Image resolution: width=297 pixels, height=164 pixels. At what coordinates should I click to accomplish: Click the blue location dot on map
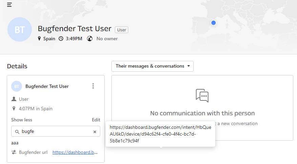pyautogui.click(x=213, y=23)
